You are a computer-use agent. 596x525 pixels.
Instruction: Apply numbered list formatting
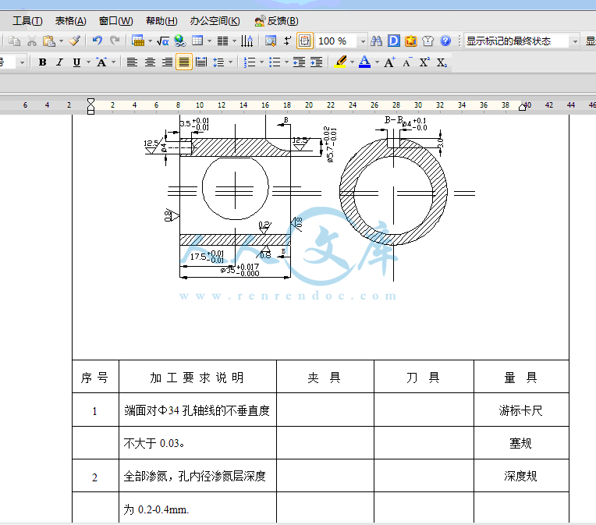(250, 62)
